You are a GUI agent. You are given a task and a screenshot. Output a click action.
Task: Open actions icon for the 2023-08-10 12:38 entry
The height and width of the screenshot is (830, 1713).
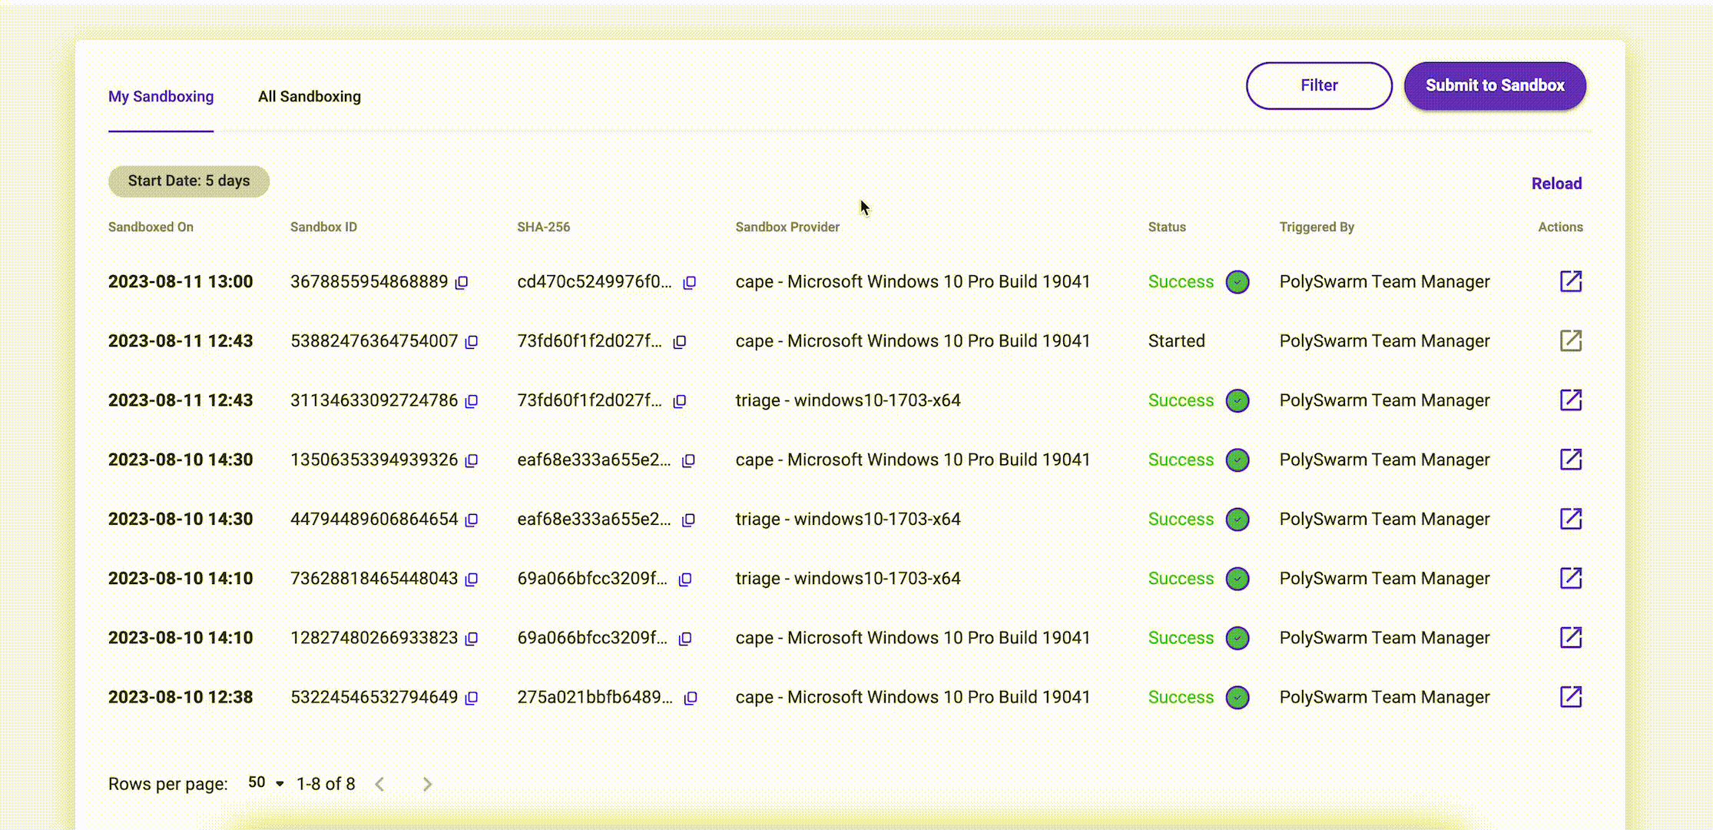point(1571,697)
